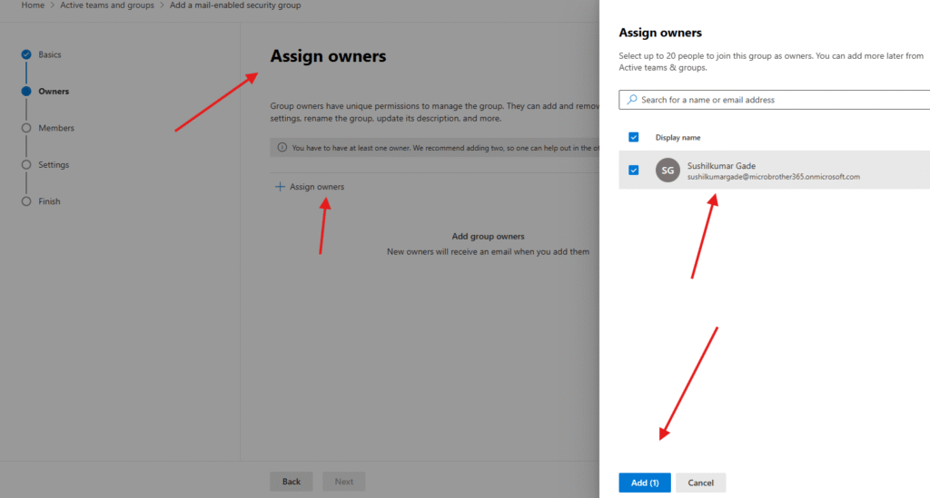Click the Finish step circle indicator
The width and height of the screenshot is (930, 498).
26,201
